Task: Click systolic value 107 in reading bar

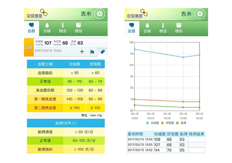Action: [x=48, y=43]
